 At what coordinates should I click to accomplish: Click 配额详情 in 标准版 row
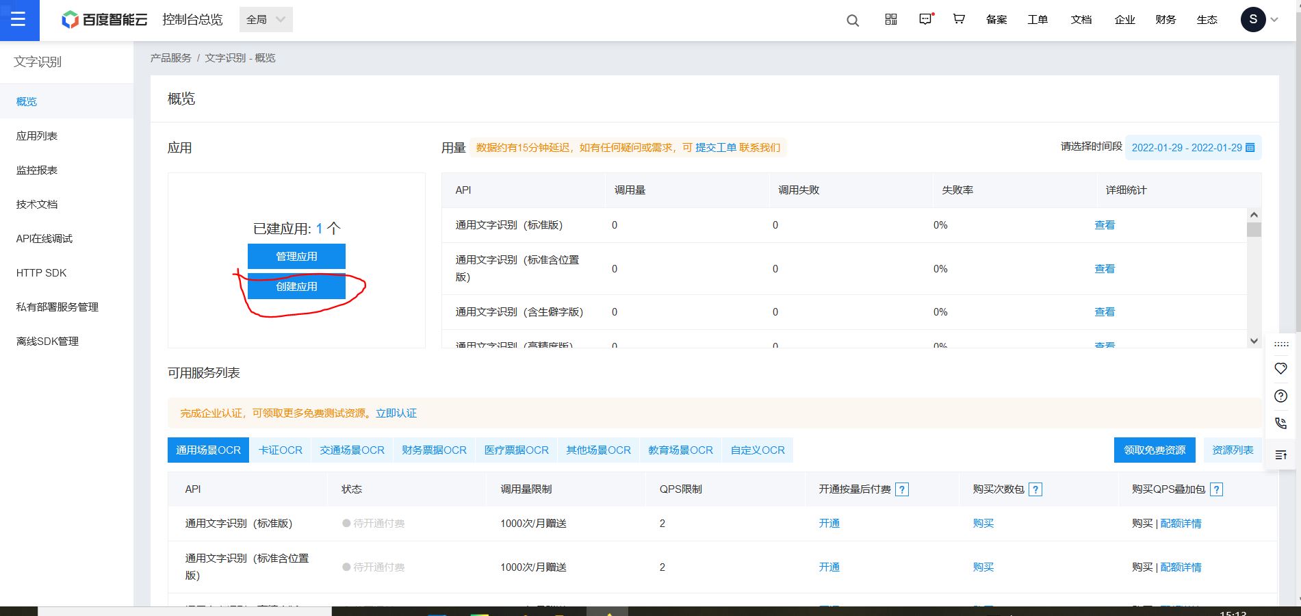point(1181,524)
